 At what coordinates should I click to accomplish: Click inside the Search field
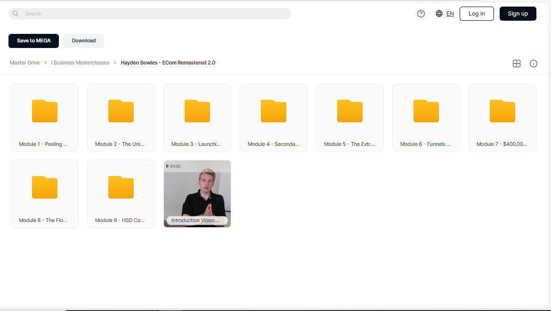click(150, 14)
